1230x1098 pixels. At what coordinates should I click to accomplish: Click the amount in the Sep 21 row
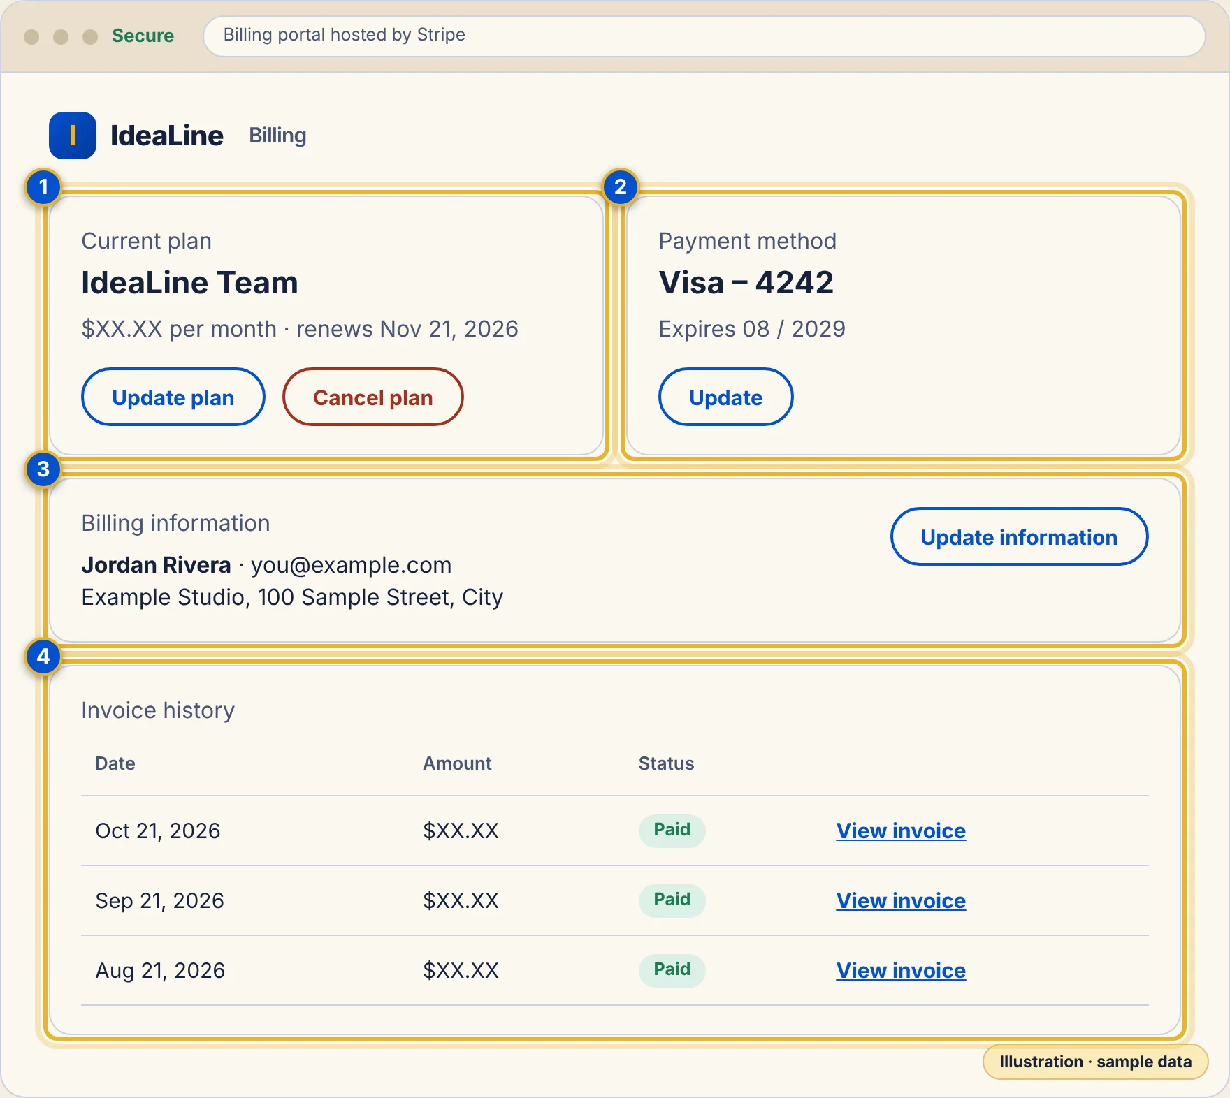[461, 900]
